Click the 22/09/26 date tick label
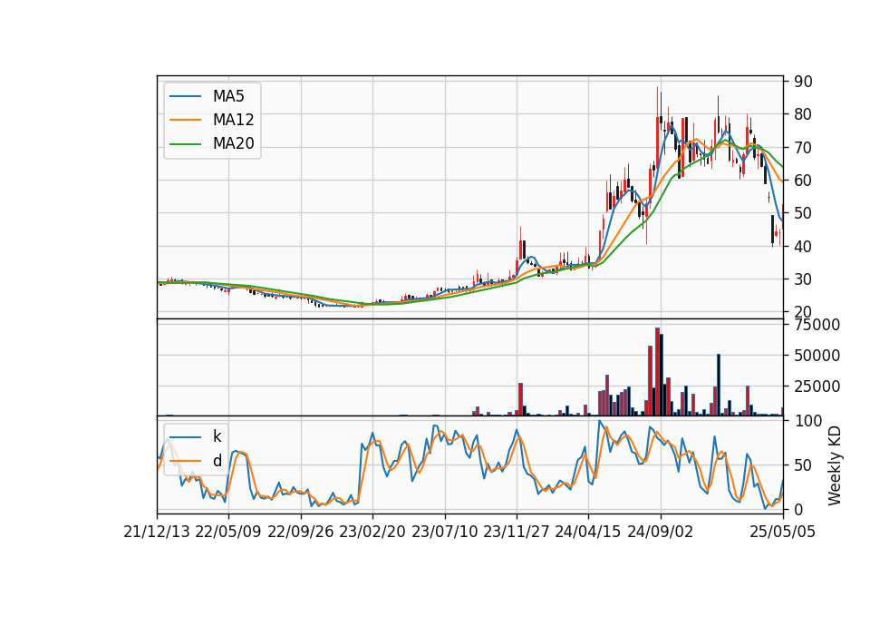This screenshot has height=626, width=870. [301, 533]
